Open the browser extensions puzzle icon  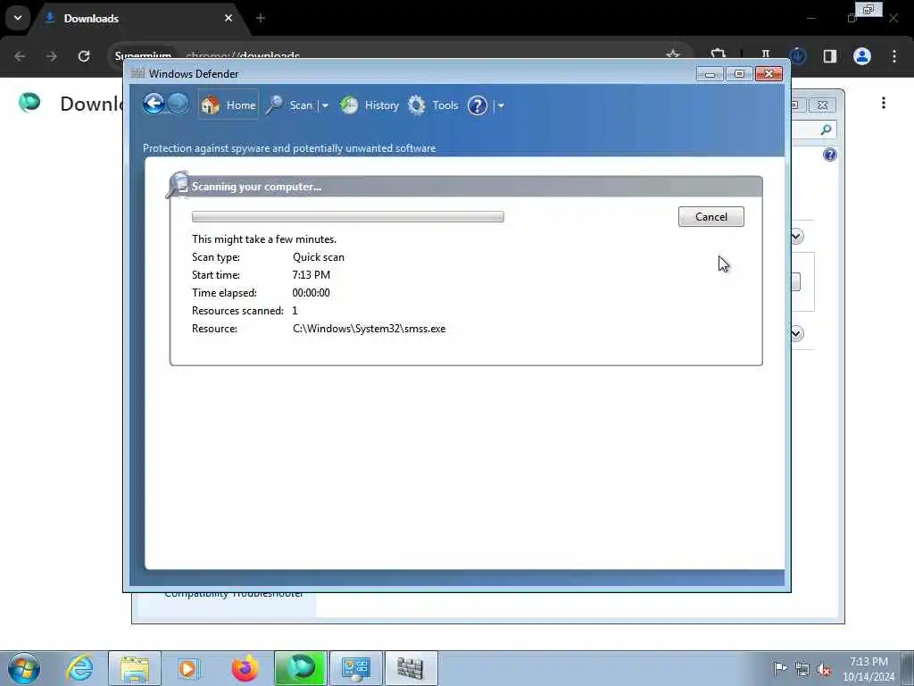point(719,54)
